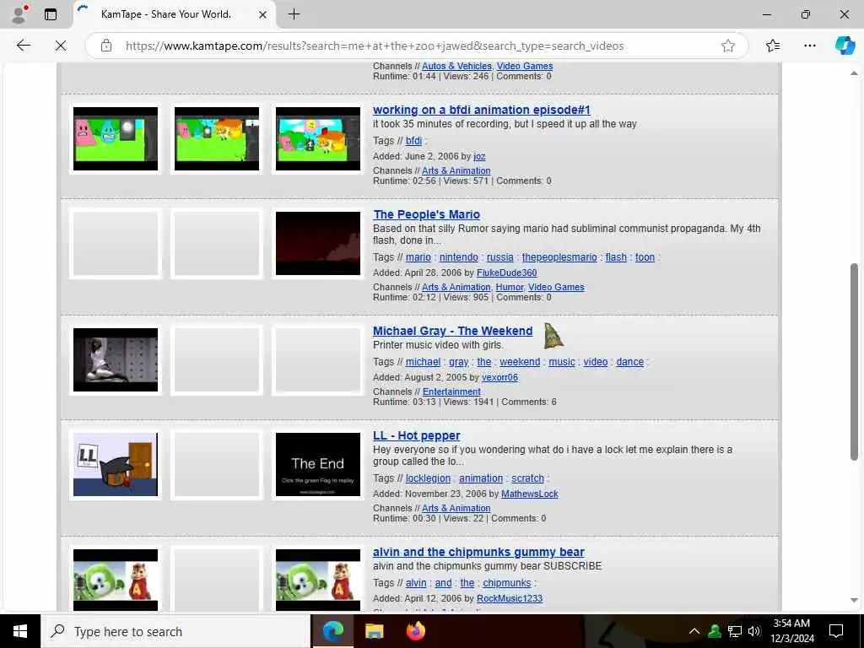Click the browser back arrow
864x648 pixels.
click(x=23, y=46)
